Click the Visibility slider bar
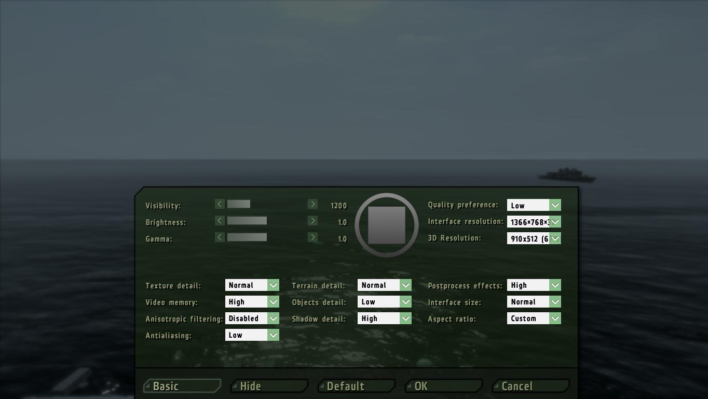The width and height of the screenshot is (708, 399). 266,204
